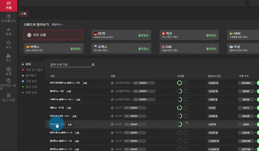Open the 명령 orders icon in sidebar
The image size is (259, 151).
[x=8, y=29]
